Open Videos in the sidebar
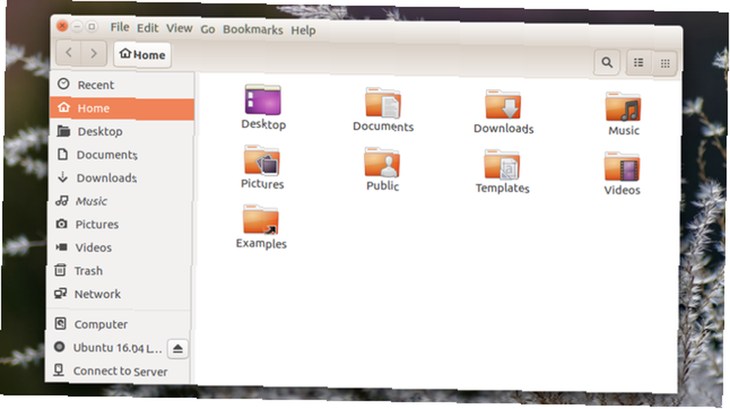Screen dimensions: 730x409 pyautogui.click(x=119, y=248)
